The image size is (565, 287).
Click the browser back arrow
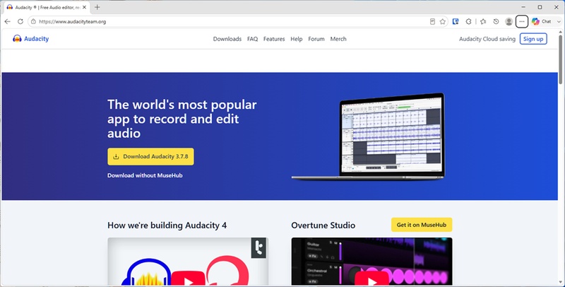(7, 22)
